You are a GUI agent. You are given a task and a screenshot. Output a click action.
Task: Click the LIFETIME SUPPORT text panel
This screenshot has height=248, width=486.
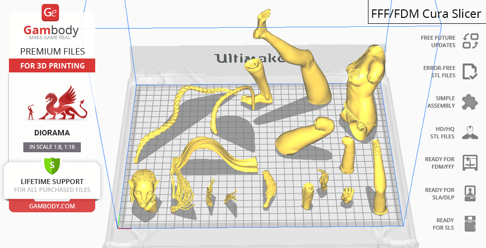tap(52, 185)
